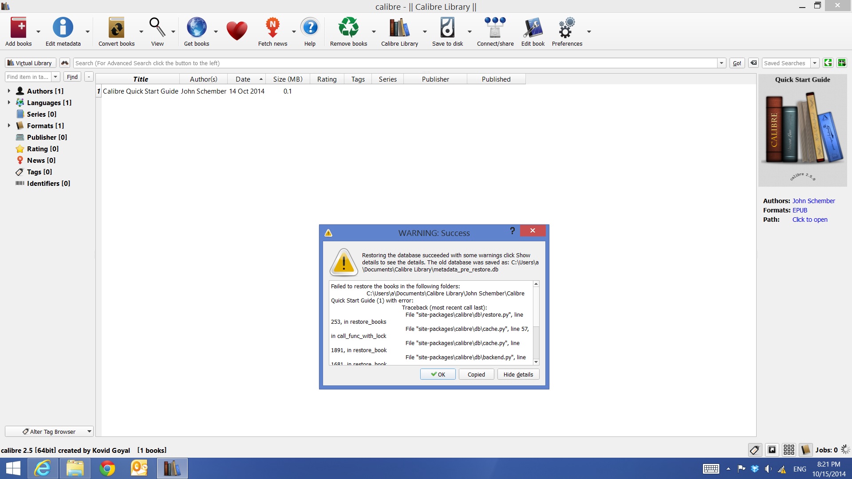Click Remove books recycle icon
The width and height of the screenshot is (852, 479).
pyautogui.click(x=348, y=28)
